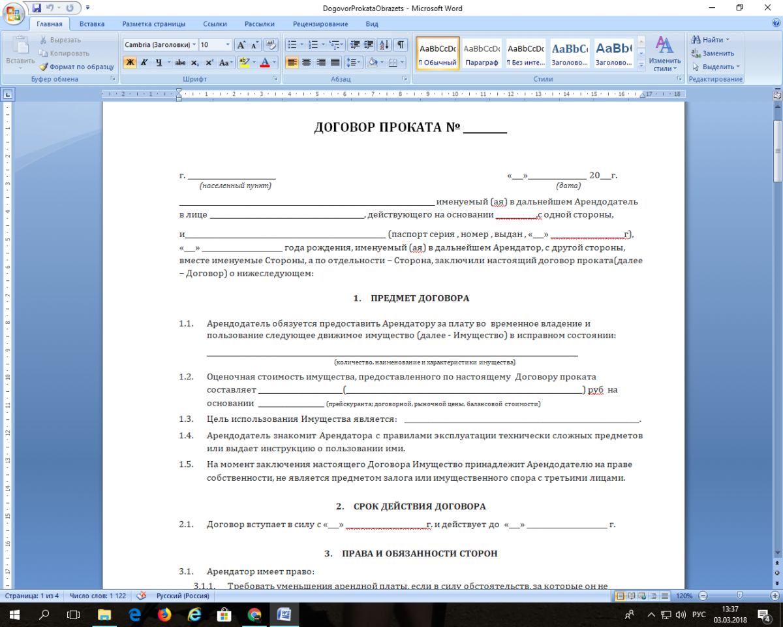Apply Параграф style

click(482, 53)
